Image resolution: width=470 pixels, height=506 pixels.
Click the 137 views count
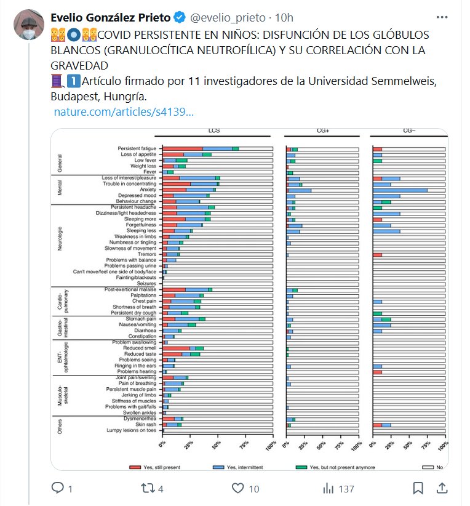(x=347, y=489)
